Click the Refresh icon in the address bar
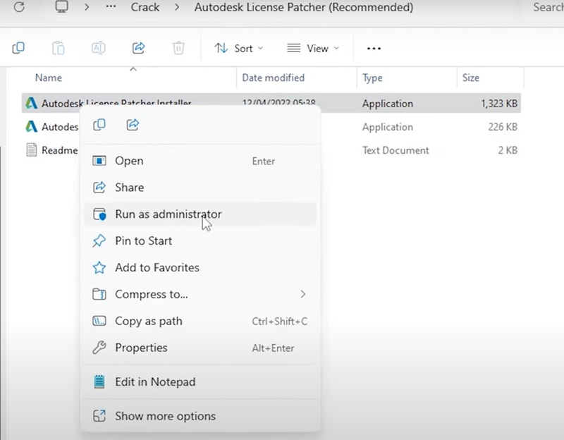 pos(20,7)
